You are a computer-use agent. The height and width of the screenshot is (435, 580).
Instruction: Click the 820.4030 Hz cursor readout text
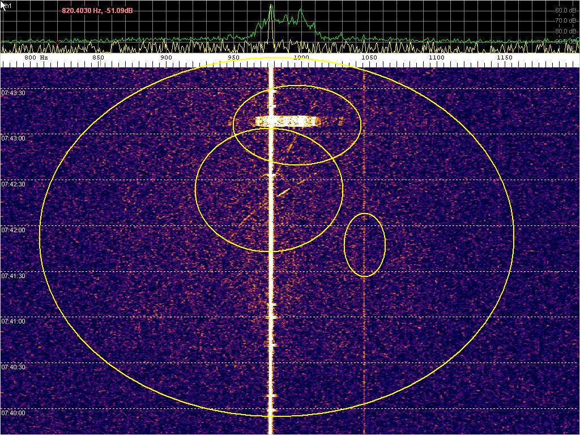pos(97,10)
